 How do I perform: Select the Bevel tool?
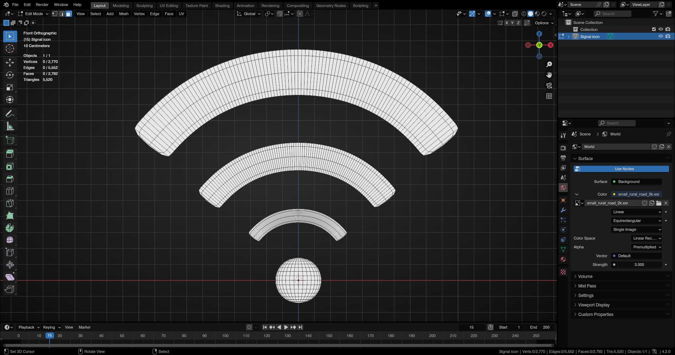(10, 179)
